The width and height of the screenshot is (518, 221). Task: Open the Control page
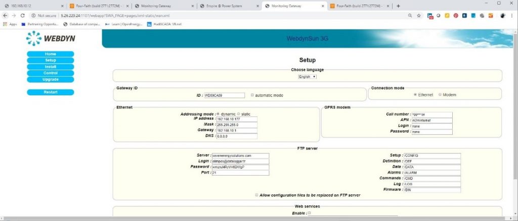[x=51, y=73]
